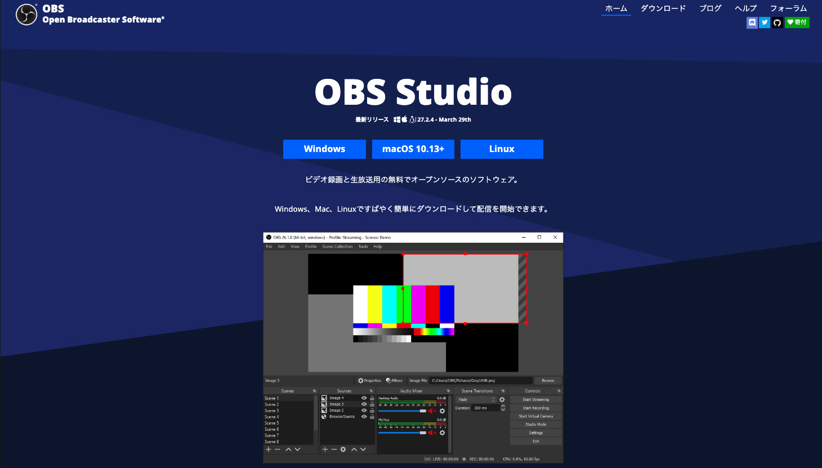Toggle the lock for BrowserSource
This screenshot has height=468, width=822.
coord(372,417)
